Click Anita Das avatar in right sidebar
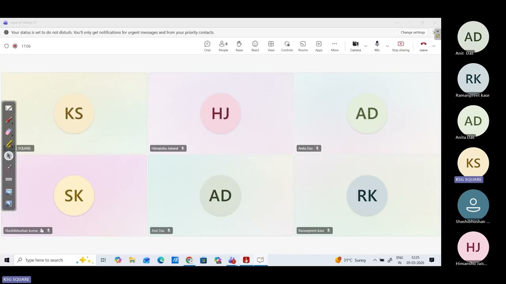The height and width of the screenshot is (284, 506). pos(473,121)
